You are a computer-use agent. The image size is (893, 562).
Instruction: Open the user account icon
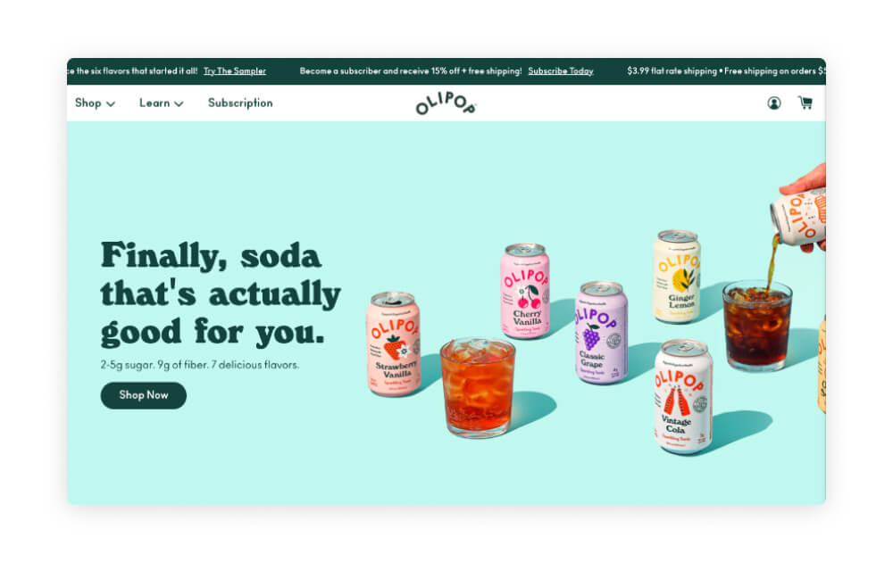tap(773, 103)
